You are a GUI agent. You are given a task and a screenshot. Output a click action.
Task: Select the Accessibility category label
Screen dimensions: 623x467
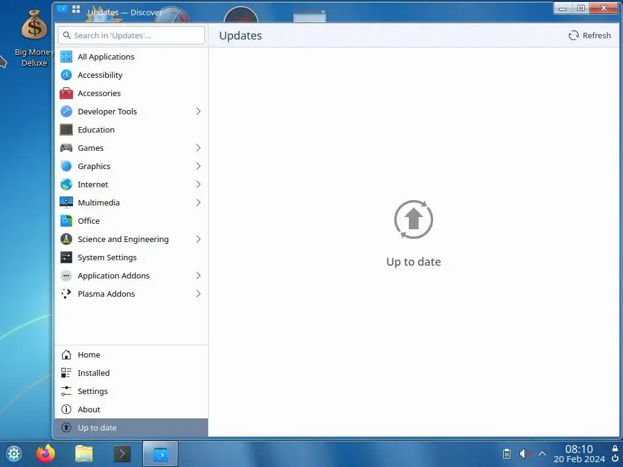(x=100, y=75)
